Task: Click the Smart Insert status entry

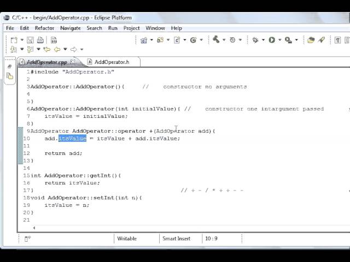Action: pos(176,239)
